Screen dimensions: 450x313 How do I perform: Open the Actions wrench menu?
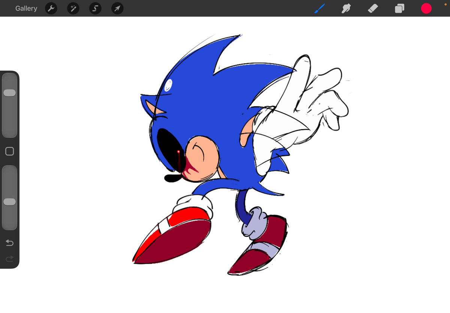(51, 9)
